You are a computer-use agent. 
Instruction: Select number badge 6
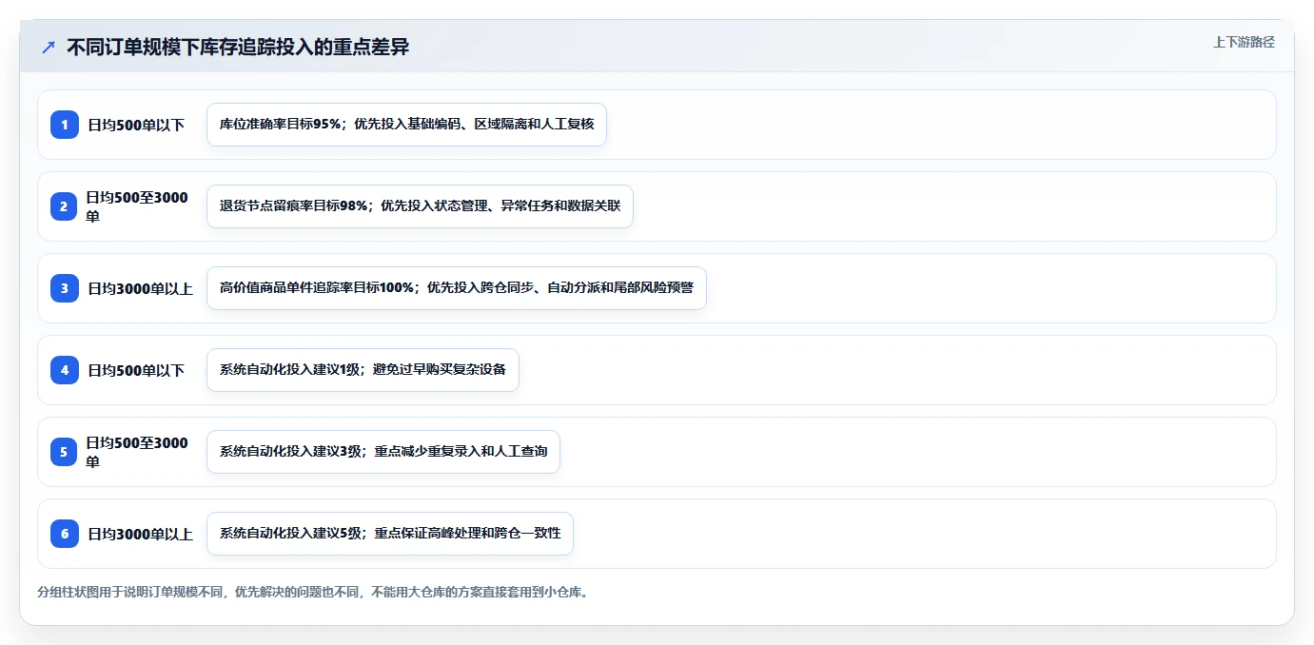[x=65, y=534]
